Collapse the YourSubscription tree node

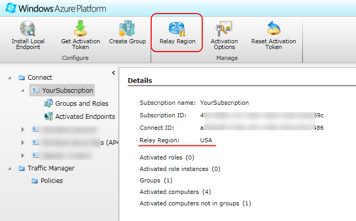[22, 90]
